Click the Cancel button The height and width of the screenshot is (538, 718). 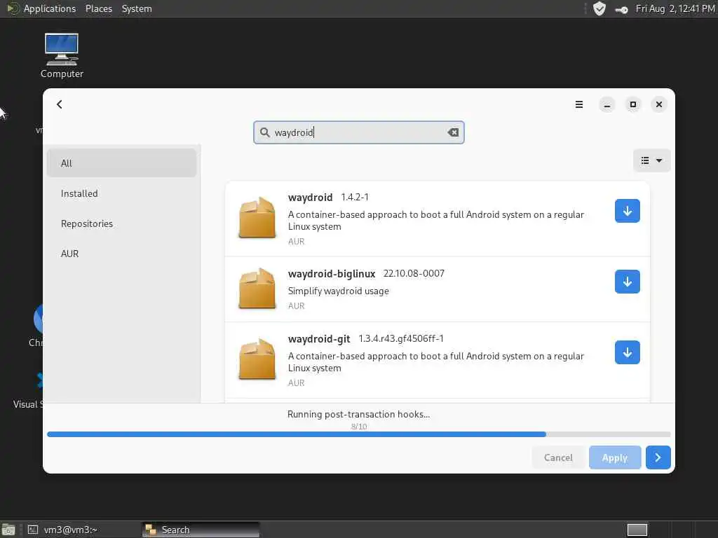point(558,457)
